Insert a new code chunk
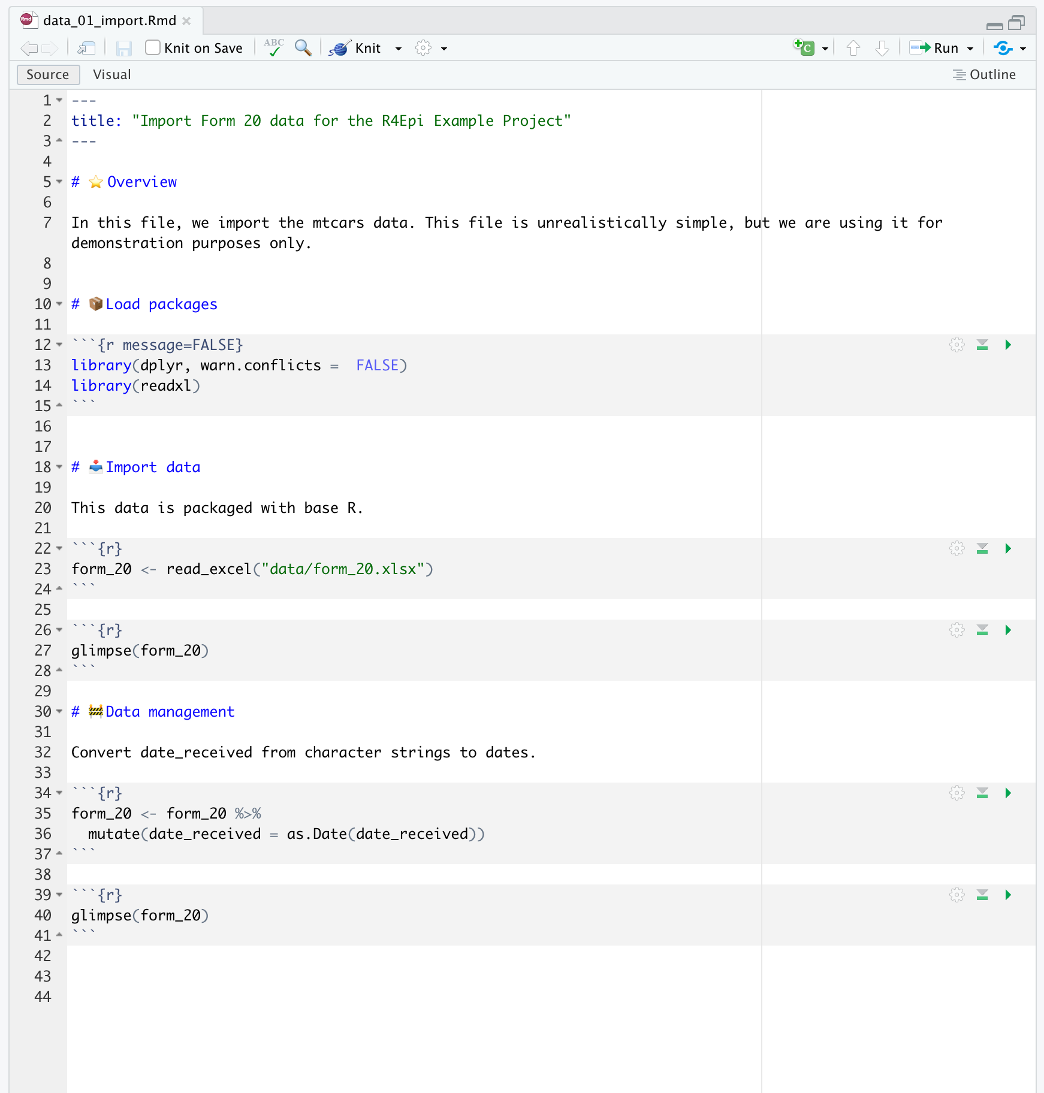The width and height of the screenshot is (1044, 1093). tap(803, 48)
